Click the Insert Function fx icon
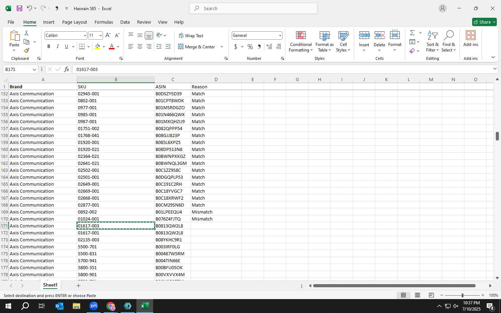 coord(66,69)
